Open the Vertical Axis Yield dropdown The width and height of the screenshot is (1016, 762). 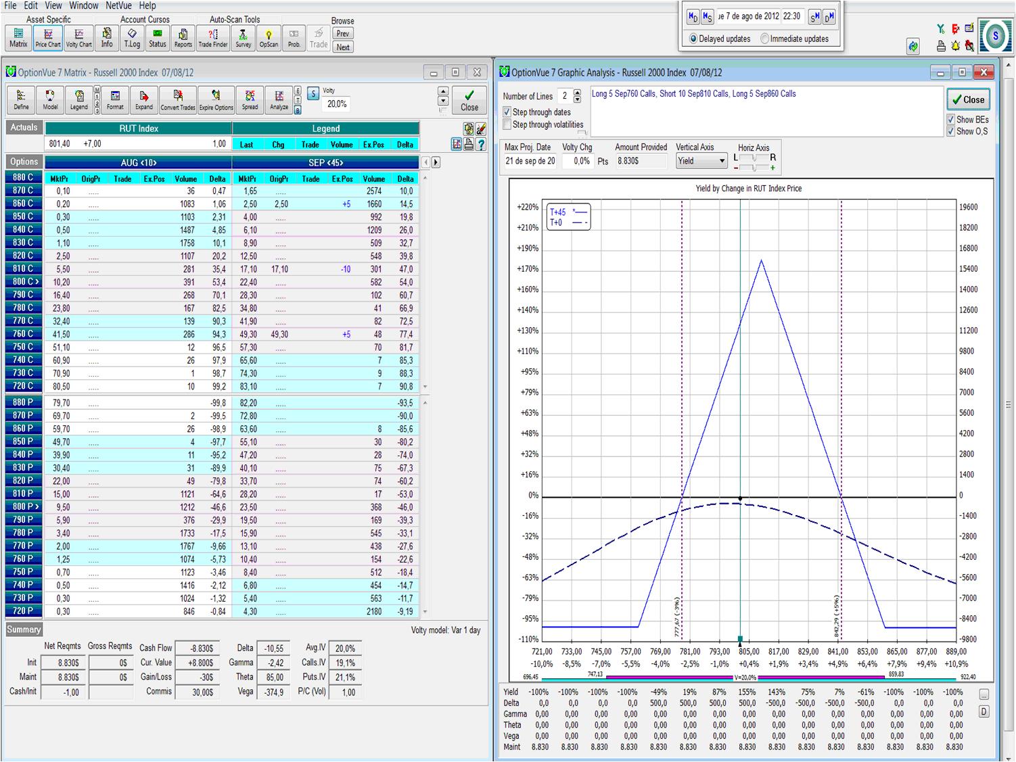[x=722, y=162]
